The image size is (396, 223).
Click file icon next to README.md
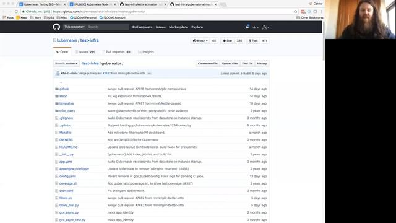point(57,147)
